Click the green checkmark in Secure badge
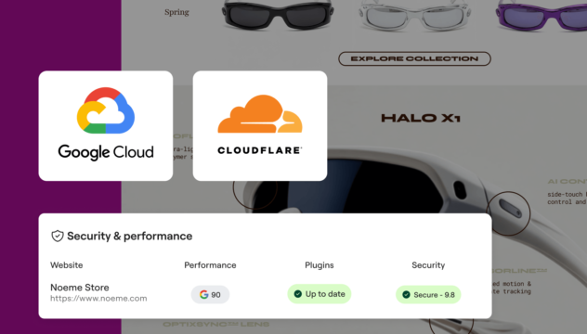This screenshot has width=587, height=334. [x=406, y=295]
